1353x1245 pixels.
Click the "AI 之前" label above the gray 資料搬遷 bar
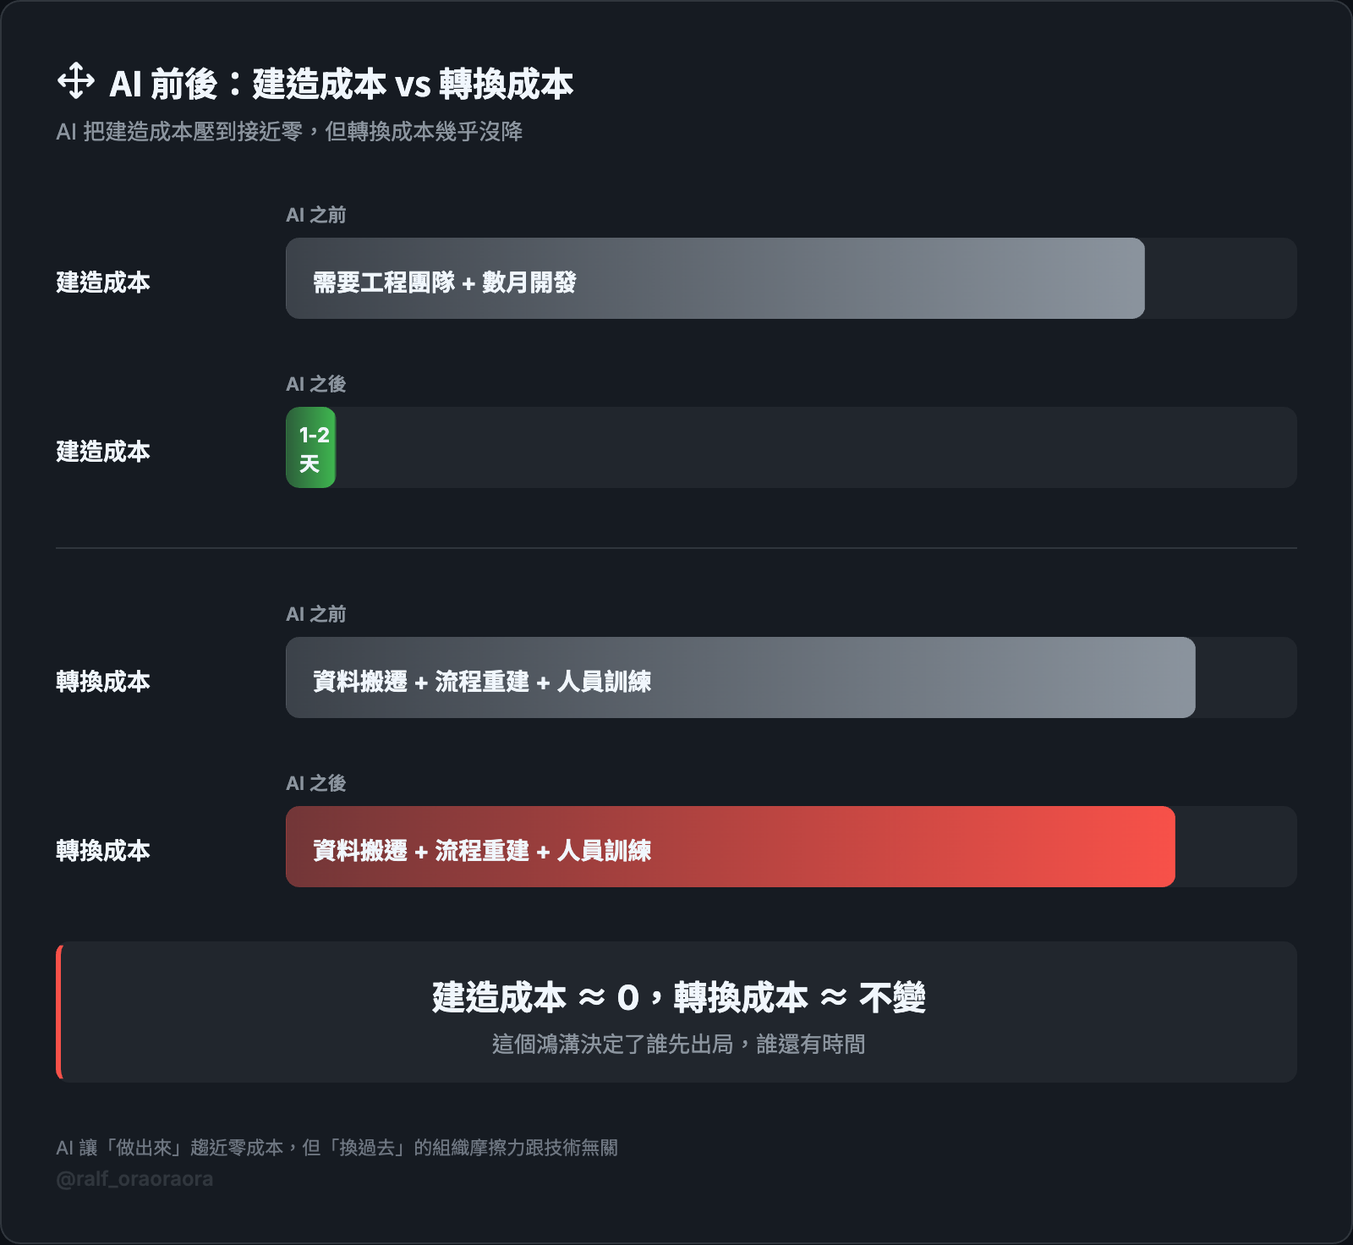315,614
